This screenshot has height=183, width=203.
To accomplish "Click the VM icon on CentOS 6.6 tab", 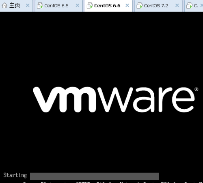I will [x=90, y=6].
